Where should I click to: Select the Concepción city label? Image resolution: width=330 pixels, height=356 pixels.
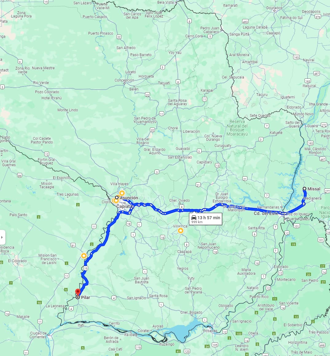(x=124, y=80)
